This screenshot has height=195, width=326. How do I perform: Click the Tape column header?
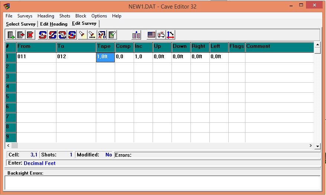[105, 47]
